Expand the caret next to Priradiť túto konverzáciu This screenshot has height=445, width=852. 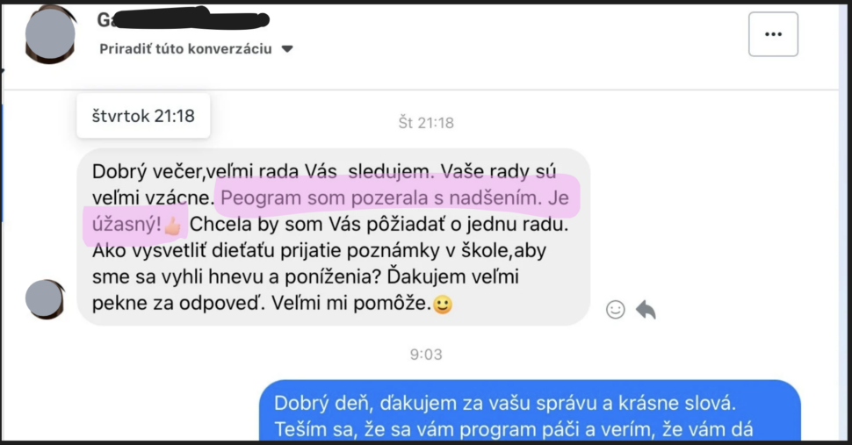point(287,49)
